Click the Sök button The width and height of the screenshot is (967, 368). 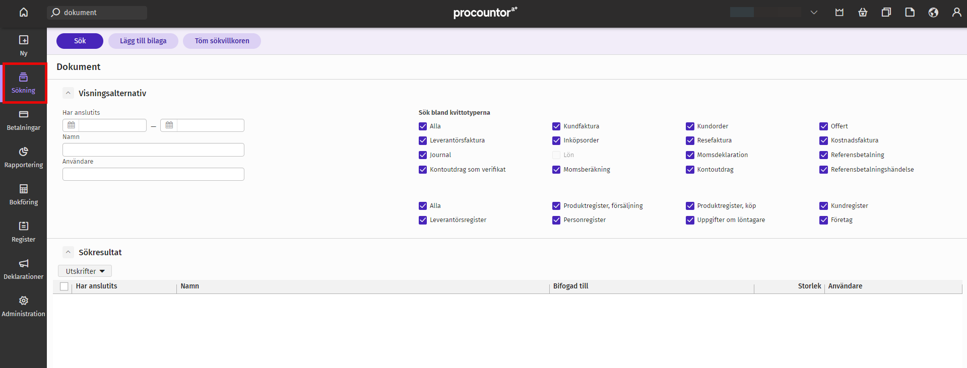click(x=80, y=41)
